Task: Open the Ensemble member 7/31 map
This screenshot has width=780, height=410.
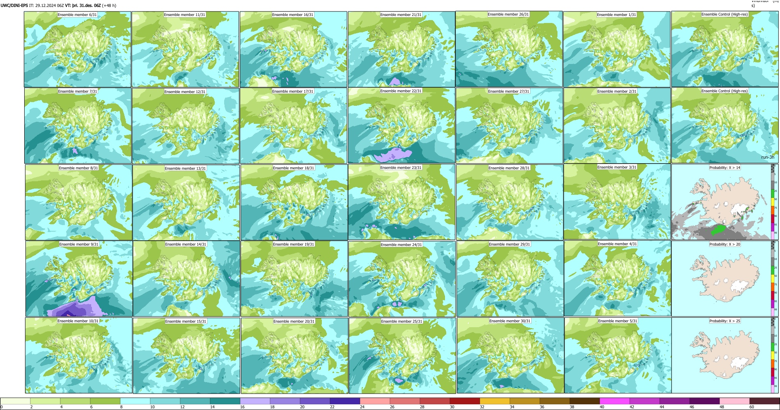Action: [x=78, y=126]
